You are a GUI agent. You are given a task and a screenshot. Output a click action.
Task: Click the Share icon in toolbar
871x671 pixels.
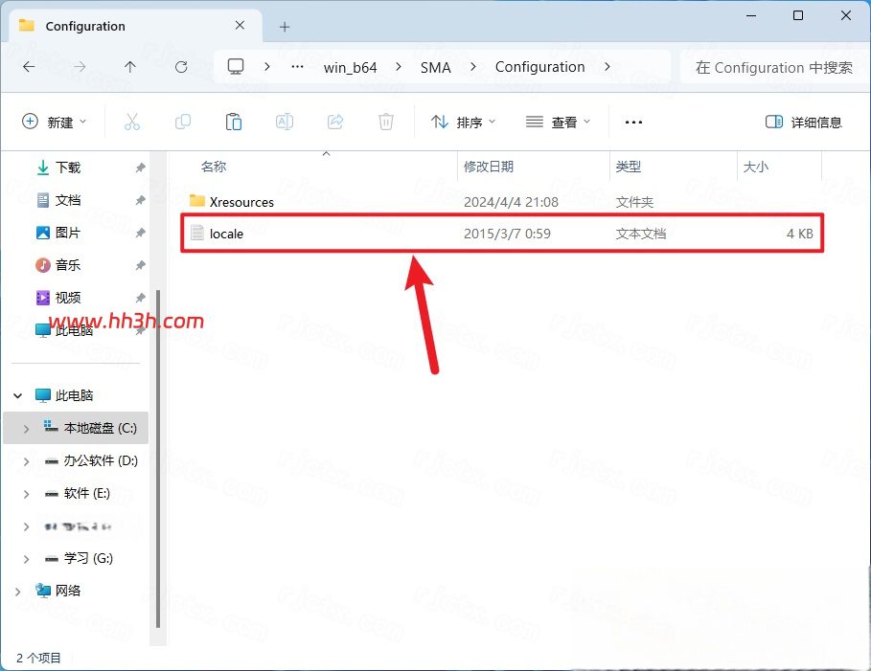(x=335, y=122)
